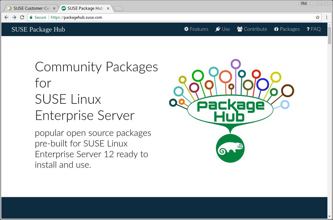Screen dimensions: 333x220
Task: Click the question mark icon beside FAQ
Action: click(308, 29)
